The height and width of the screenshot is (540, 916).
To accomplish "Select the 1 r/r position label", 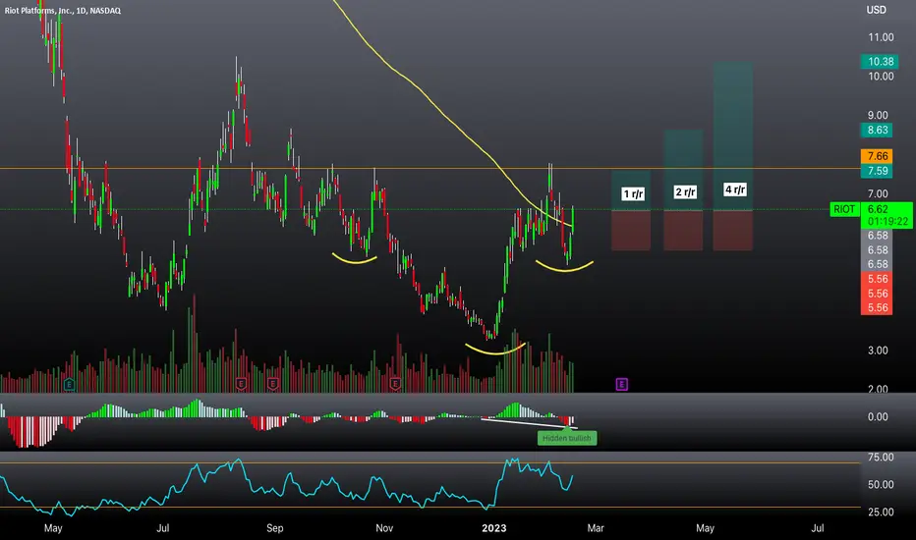I will [x=633, y=193].
